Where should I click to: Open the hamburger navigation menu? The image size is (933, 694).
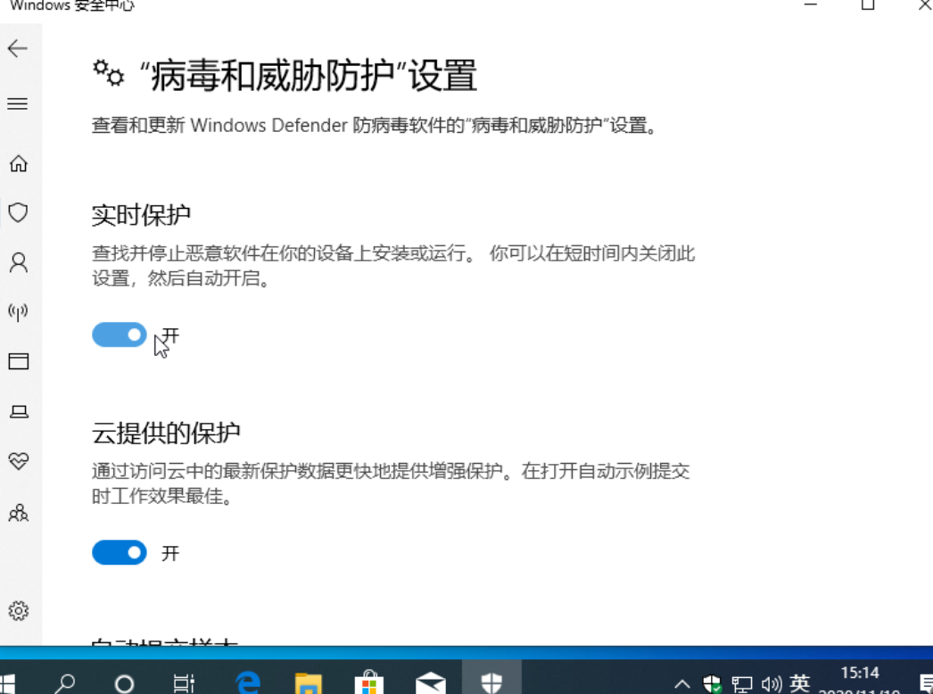pyautogui.click(x=18, y=104)
